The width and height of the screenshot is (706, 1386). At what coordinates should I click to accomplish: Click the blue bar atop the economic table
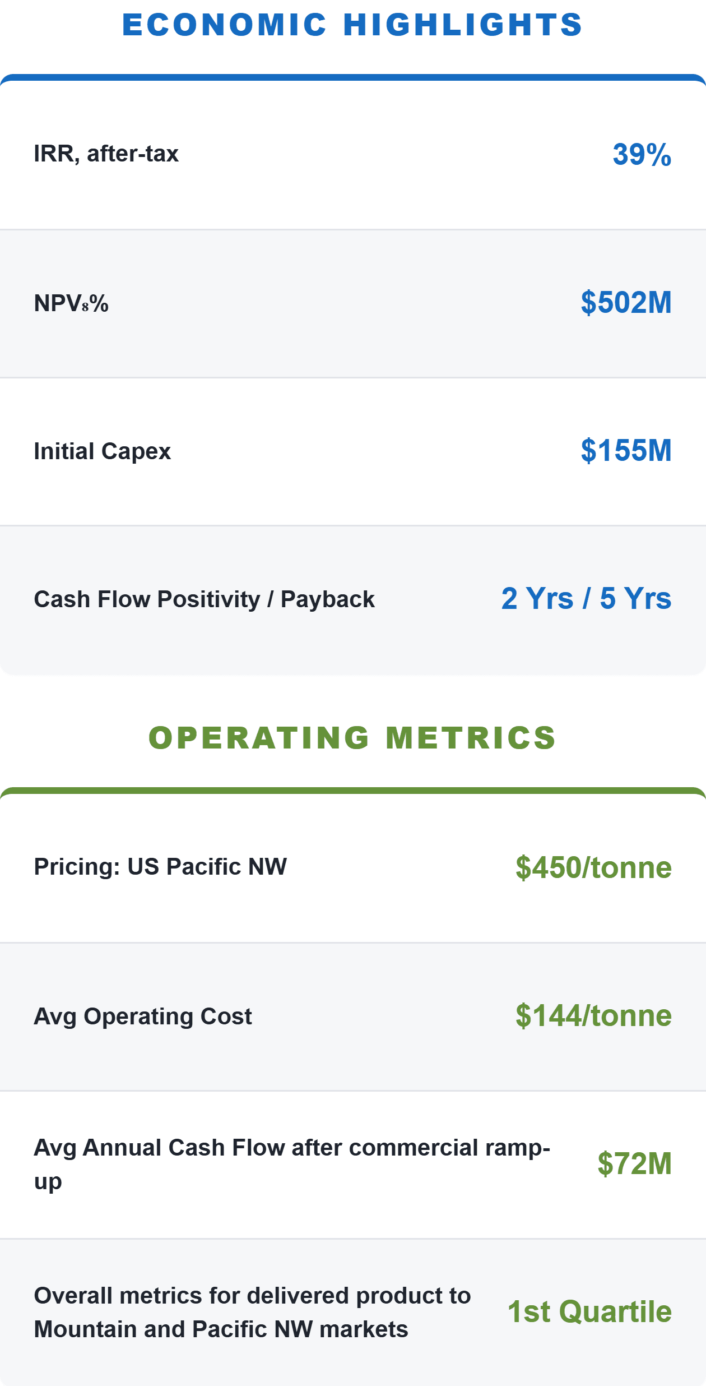click(x=353, y=77)
